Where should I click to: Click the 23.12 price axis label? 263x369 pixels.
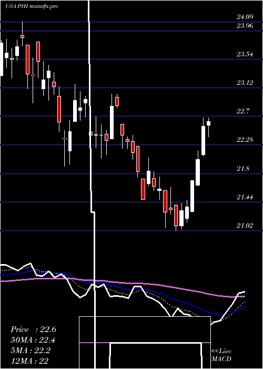pyautogui.click(x=245, y=83)
